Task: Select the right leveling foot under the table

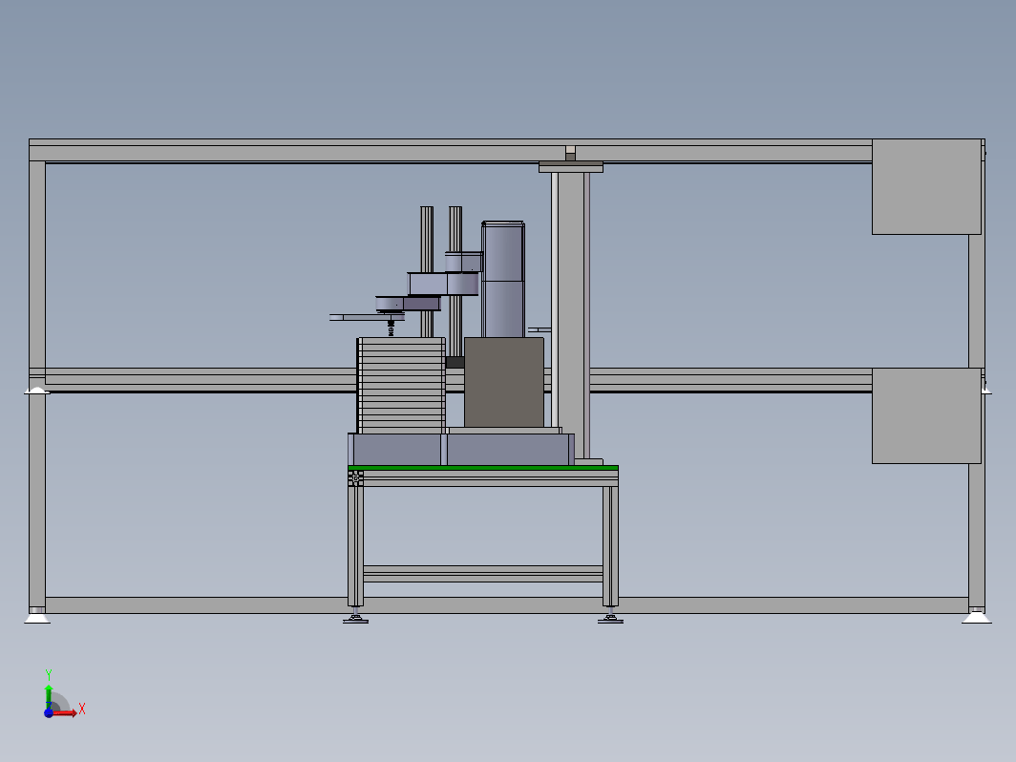Action: point(610,618)
